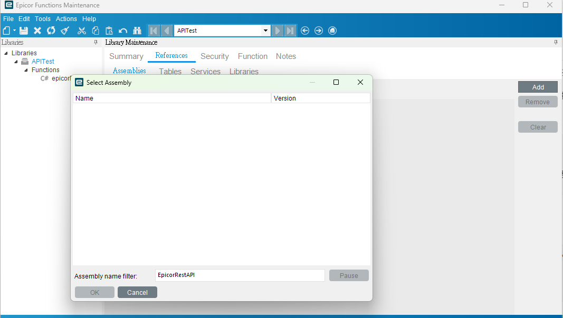563x318 pixels.
Task: Minimize the Epicor Functions Maintenance window
Action: 502,5
